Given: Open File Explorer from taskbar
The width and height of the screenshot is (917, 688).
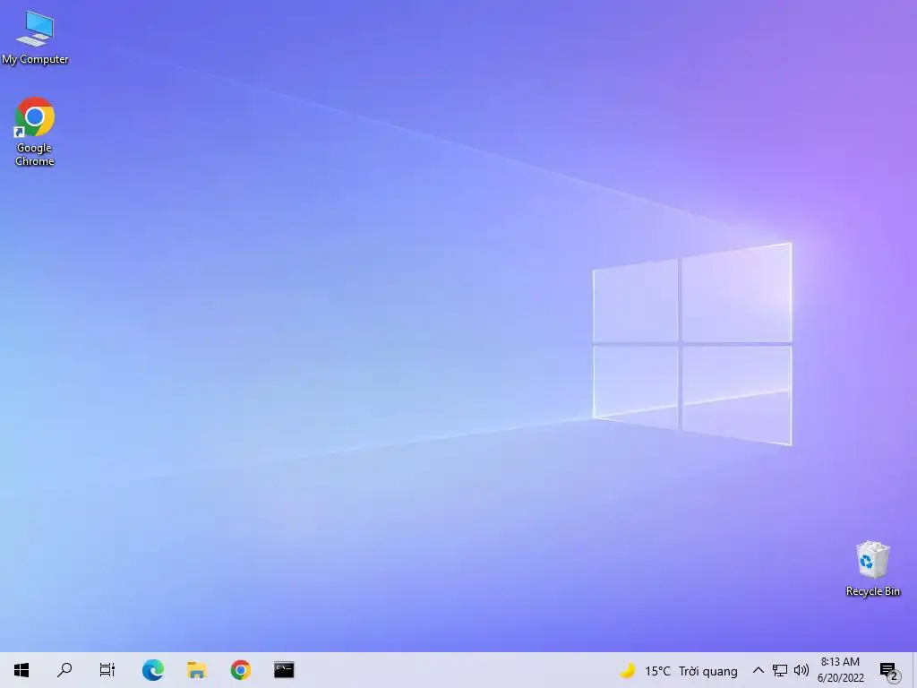Looking at the screenshot, I should (196, 670).
